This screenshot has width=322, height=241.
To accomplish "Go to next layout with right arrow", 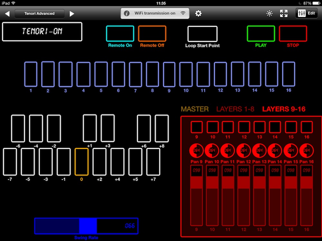I will click(x=72, y=13).
